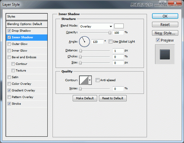Click the Size slider handle

click(x=80, y=63)
